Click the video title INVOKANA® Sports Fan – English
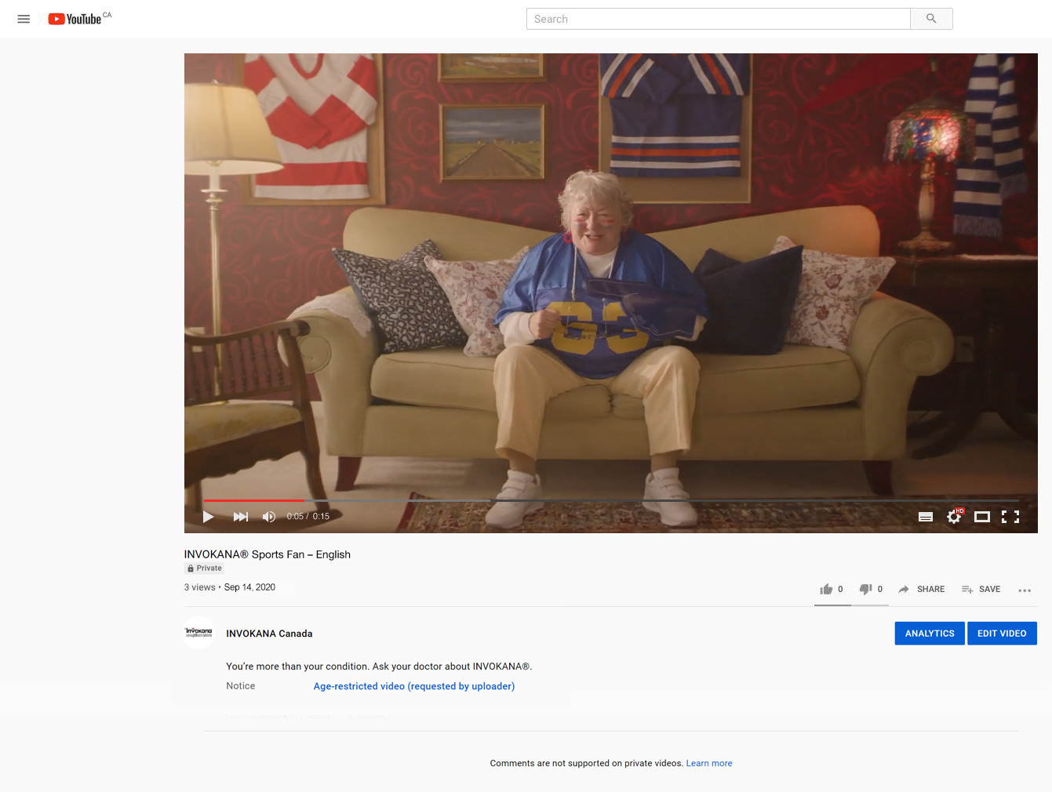1052x792 pixels. tap(268, 554)
